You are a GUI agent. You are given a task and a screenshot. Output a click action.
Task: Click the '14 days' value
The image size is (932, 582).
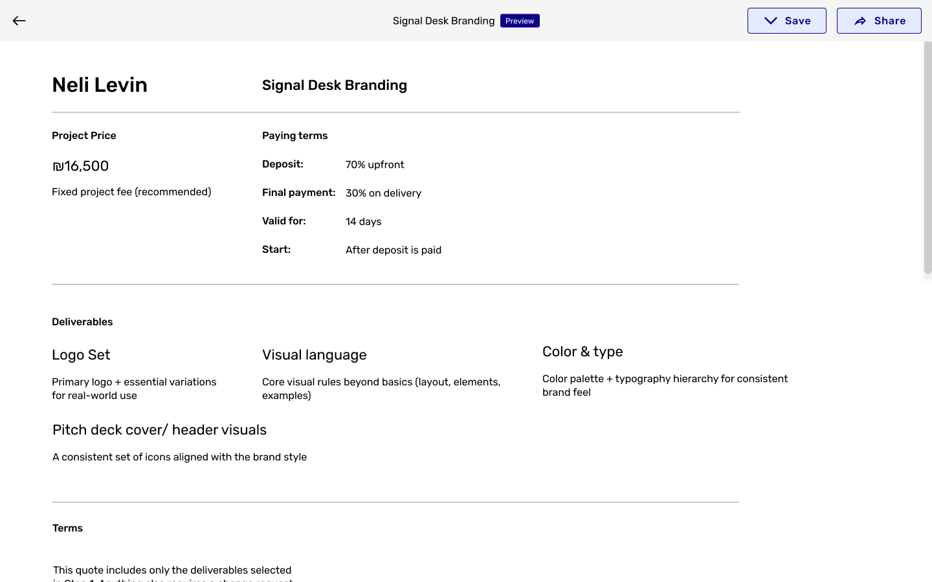coord(363,222)
